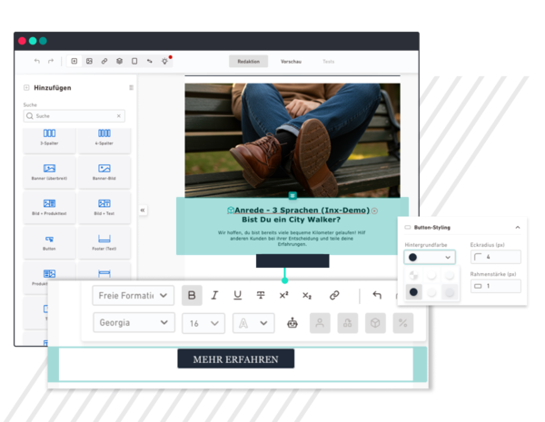
Task: Add a 4-Spalter element
Action: coord(104,140)
